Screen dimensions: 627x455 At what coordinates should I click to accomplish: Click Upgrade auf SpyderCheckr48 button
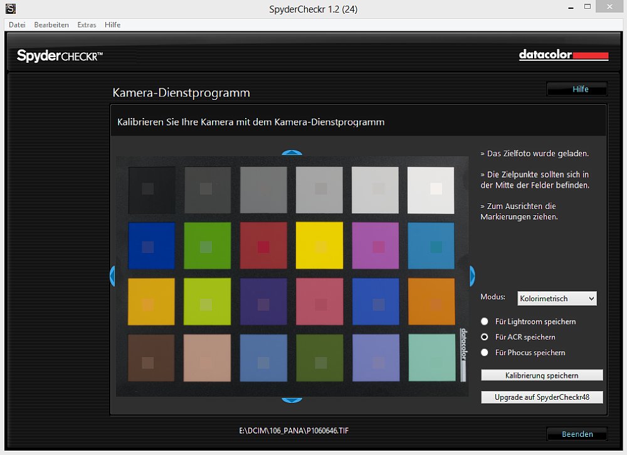542,397
